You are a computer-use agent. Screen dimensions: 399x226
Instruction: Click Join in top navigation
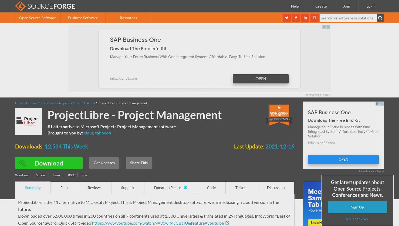point(347,6)
